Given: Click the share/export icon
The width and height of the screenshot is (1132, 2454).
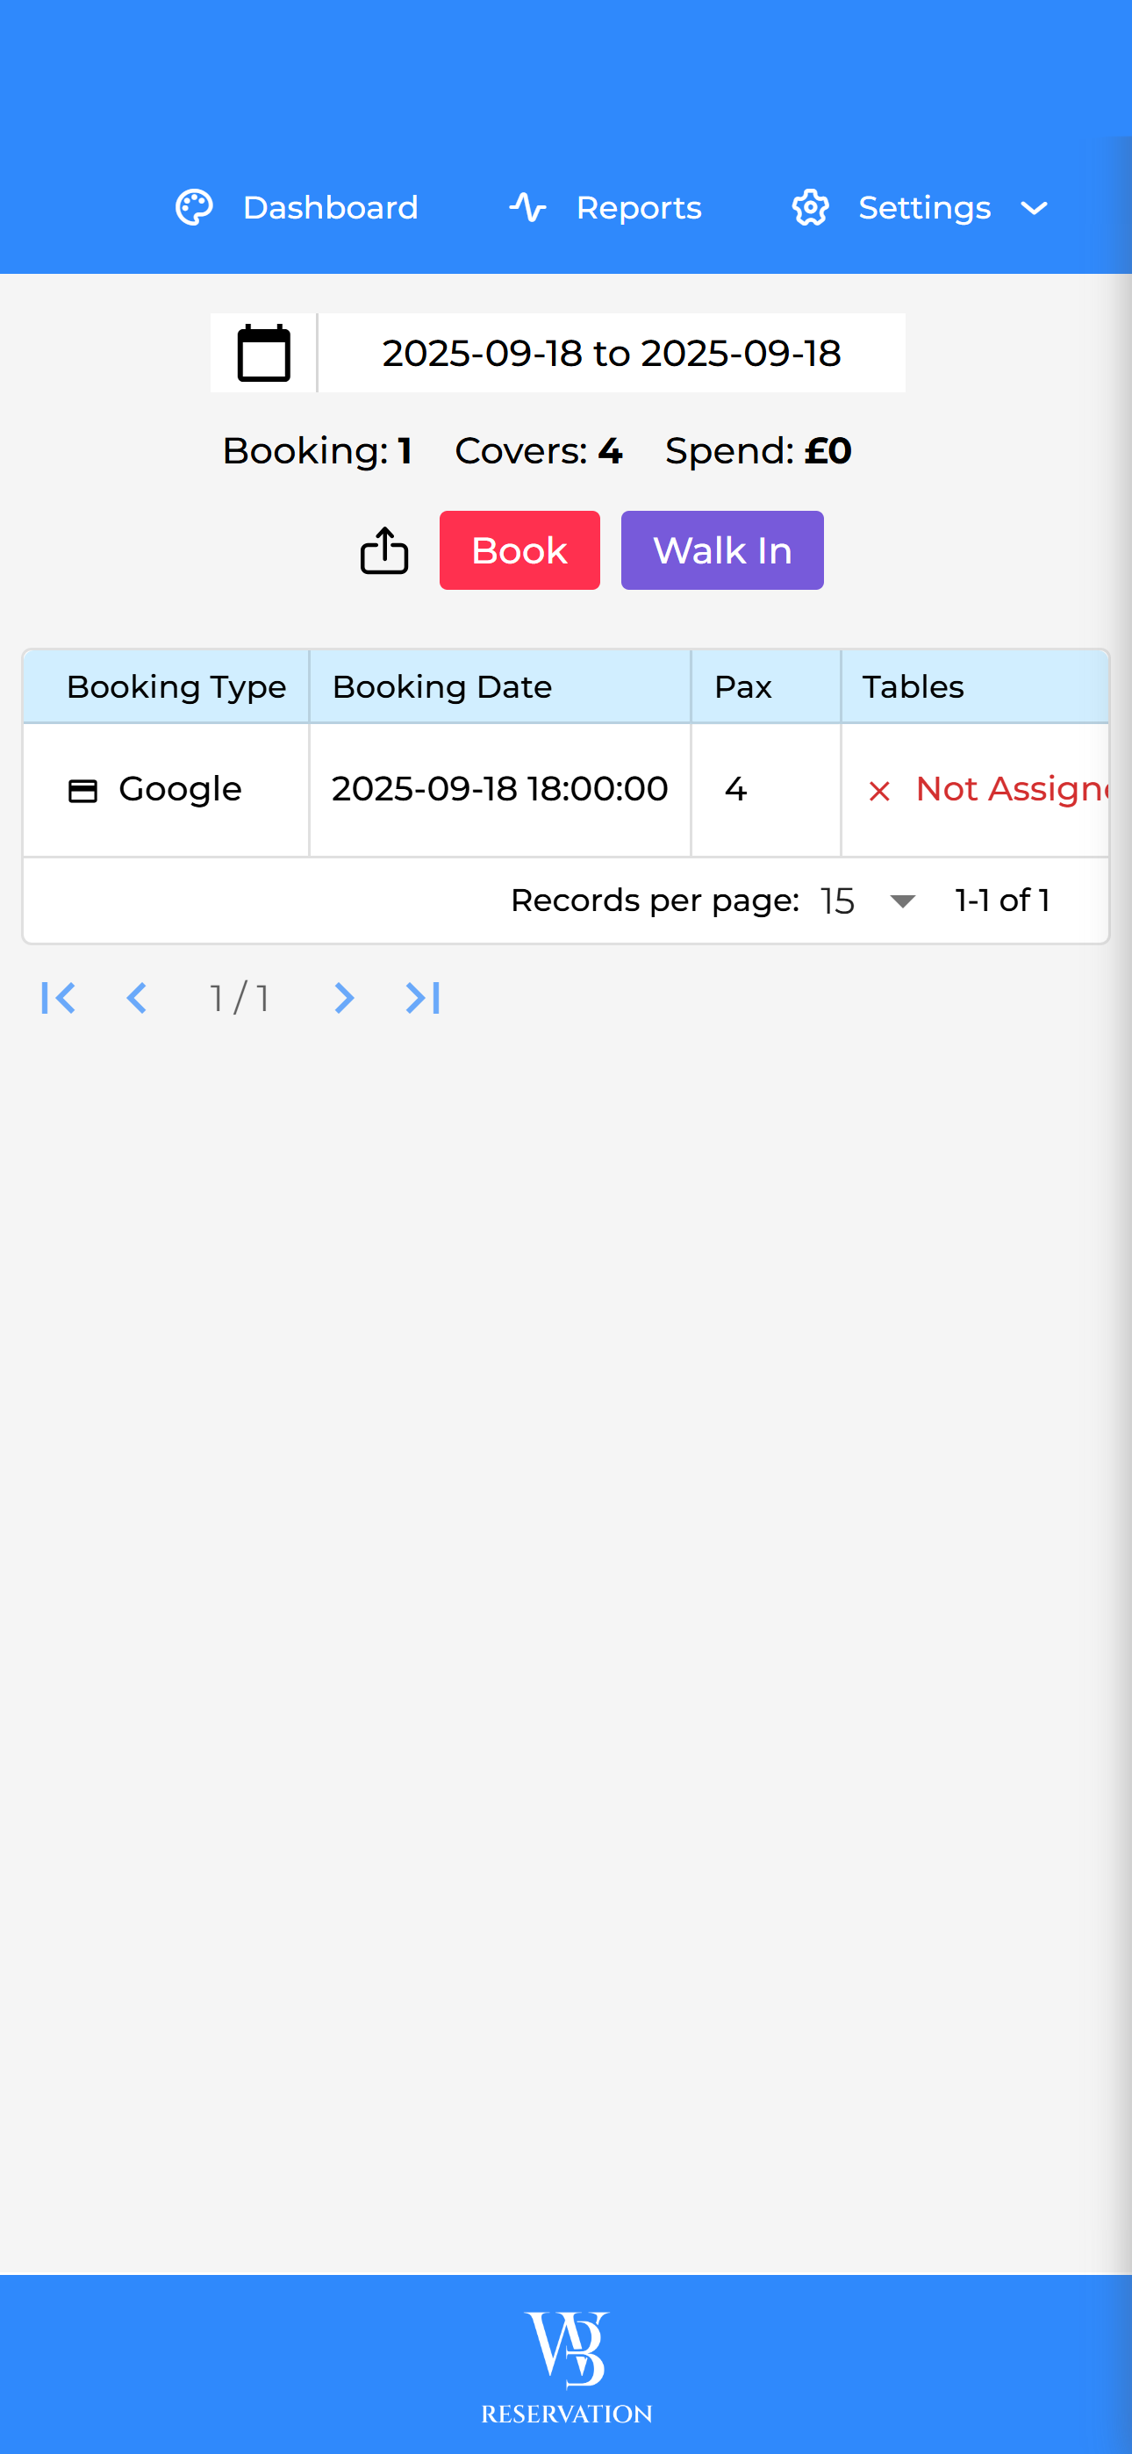Looking at the screenshot, I should 384,550.
